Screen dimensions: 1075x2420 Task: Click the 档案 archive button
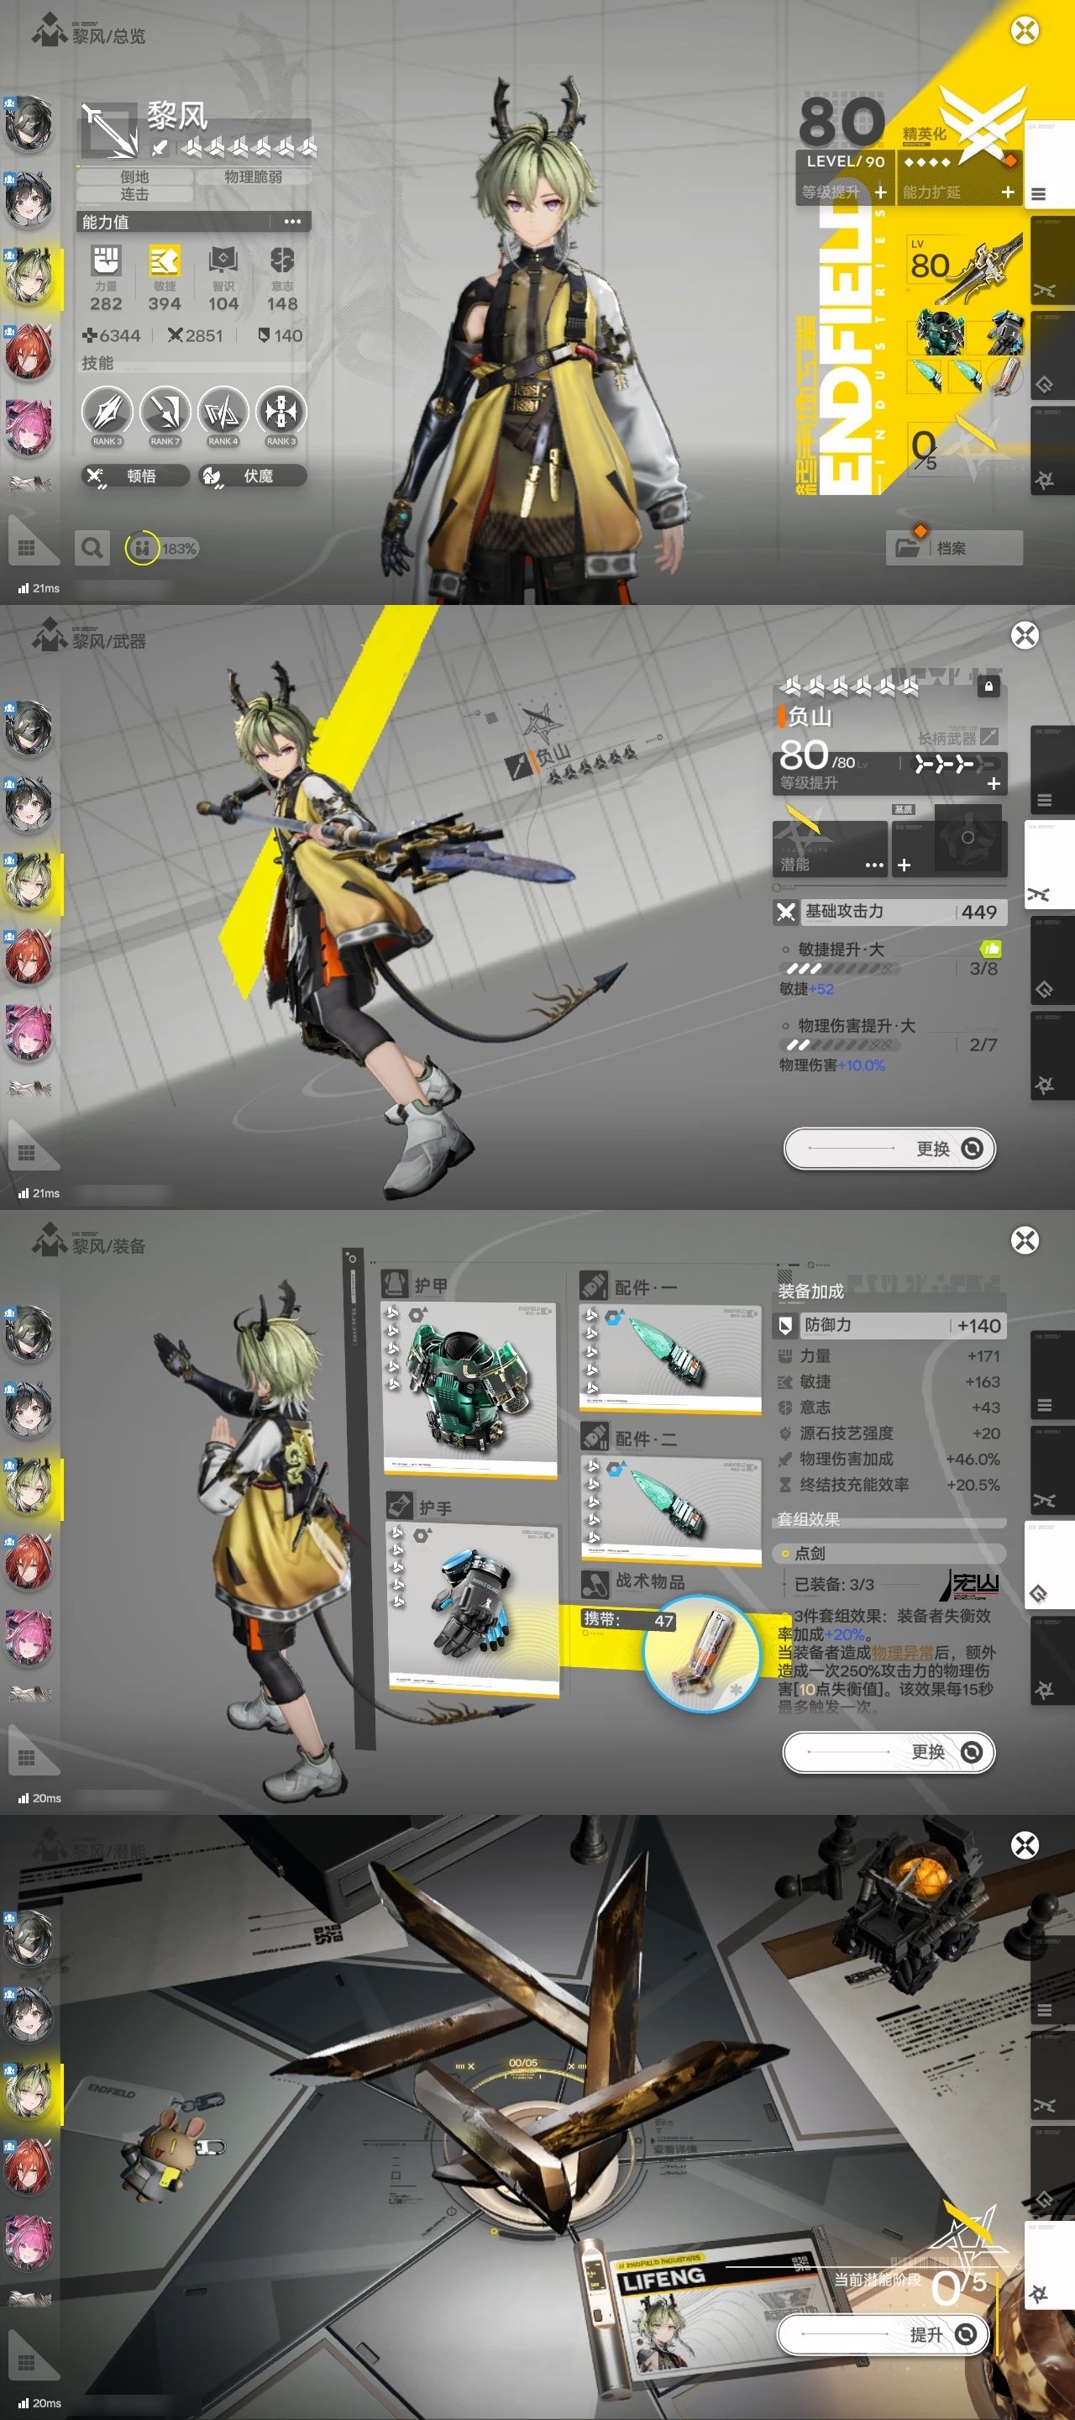(953, 548)
